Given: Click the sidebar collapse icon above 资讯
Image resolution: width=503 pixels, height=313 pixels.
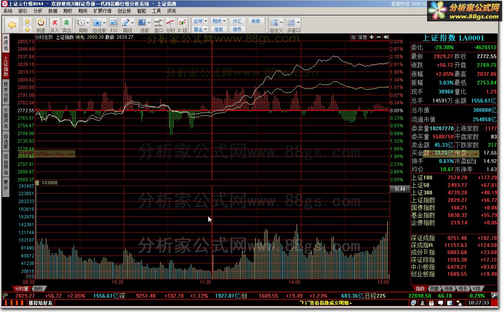Looking at the screenshot, I should [x=6, y=38].
